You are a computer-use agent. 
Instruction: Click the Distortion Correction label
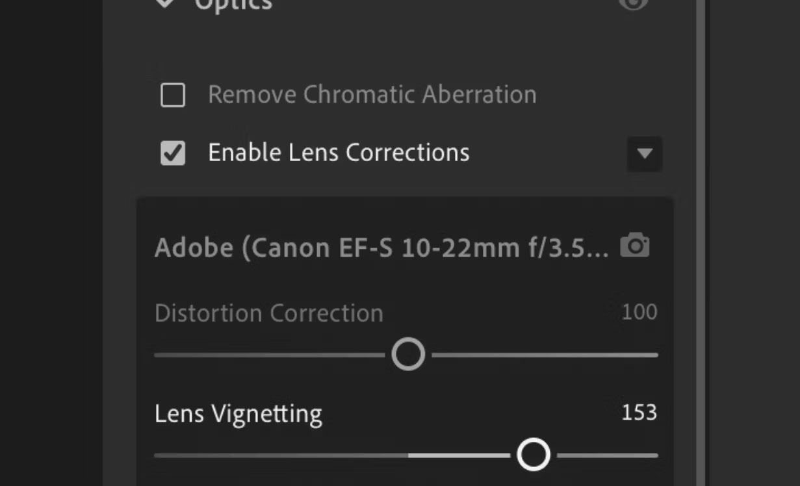click(x=268, y=313)
